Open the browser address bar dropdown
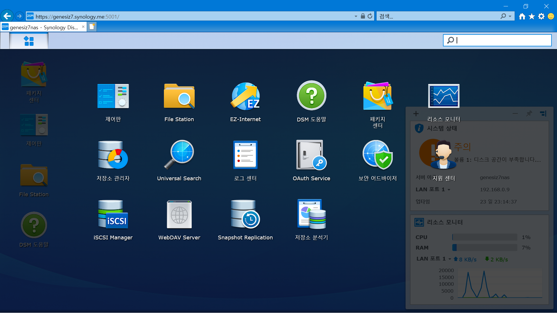The height and width of the screenshot is (313, 557). (x=356, y=17)
